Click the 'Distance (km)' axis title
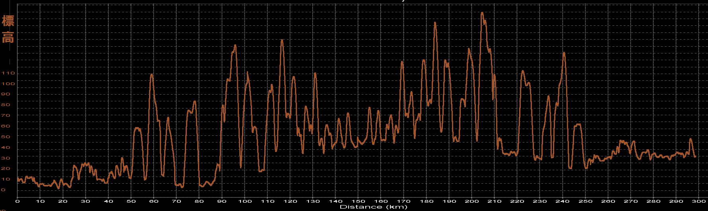Image resolution: width=708 pixels, height=211 pixels. point(373,207)
